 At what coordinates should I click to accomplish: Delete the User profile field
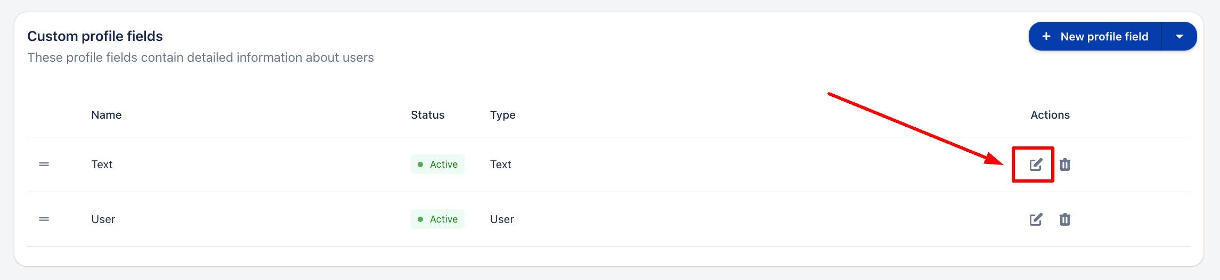(x=1064, y=219)
